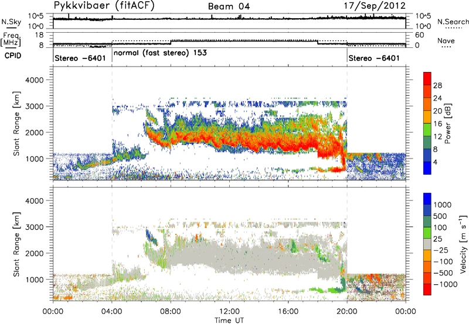Click the noise sky trace in the top panel
This screenshot has height=324, width=469.
pyautogui.click(x=229, y=19)
